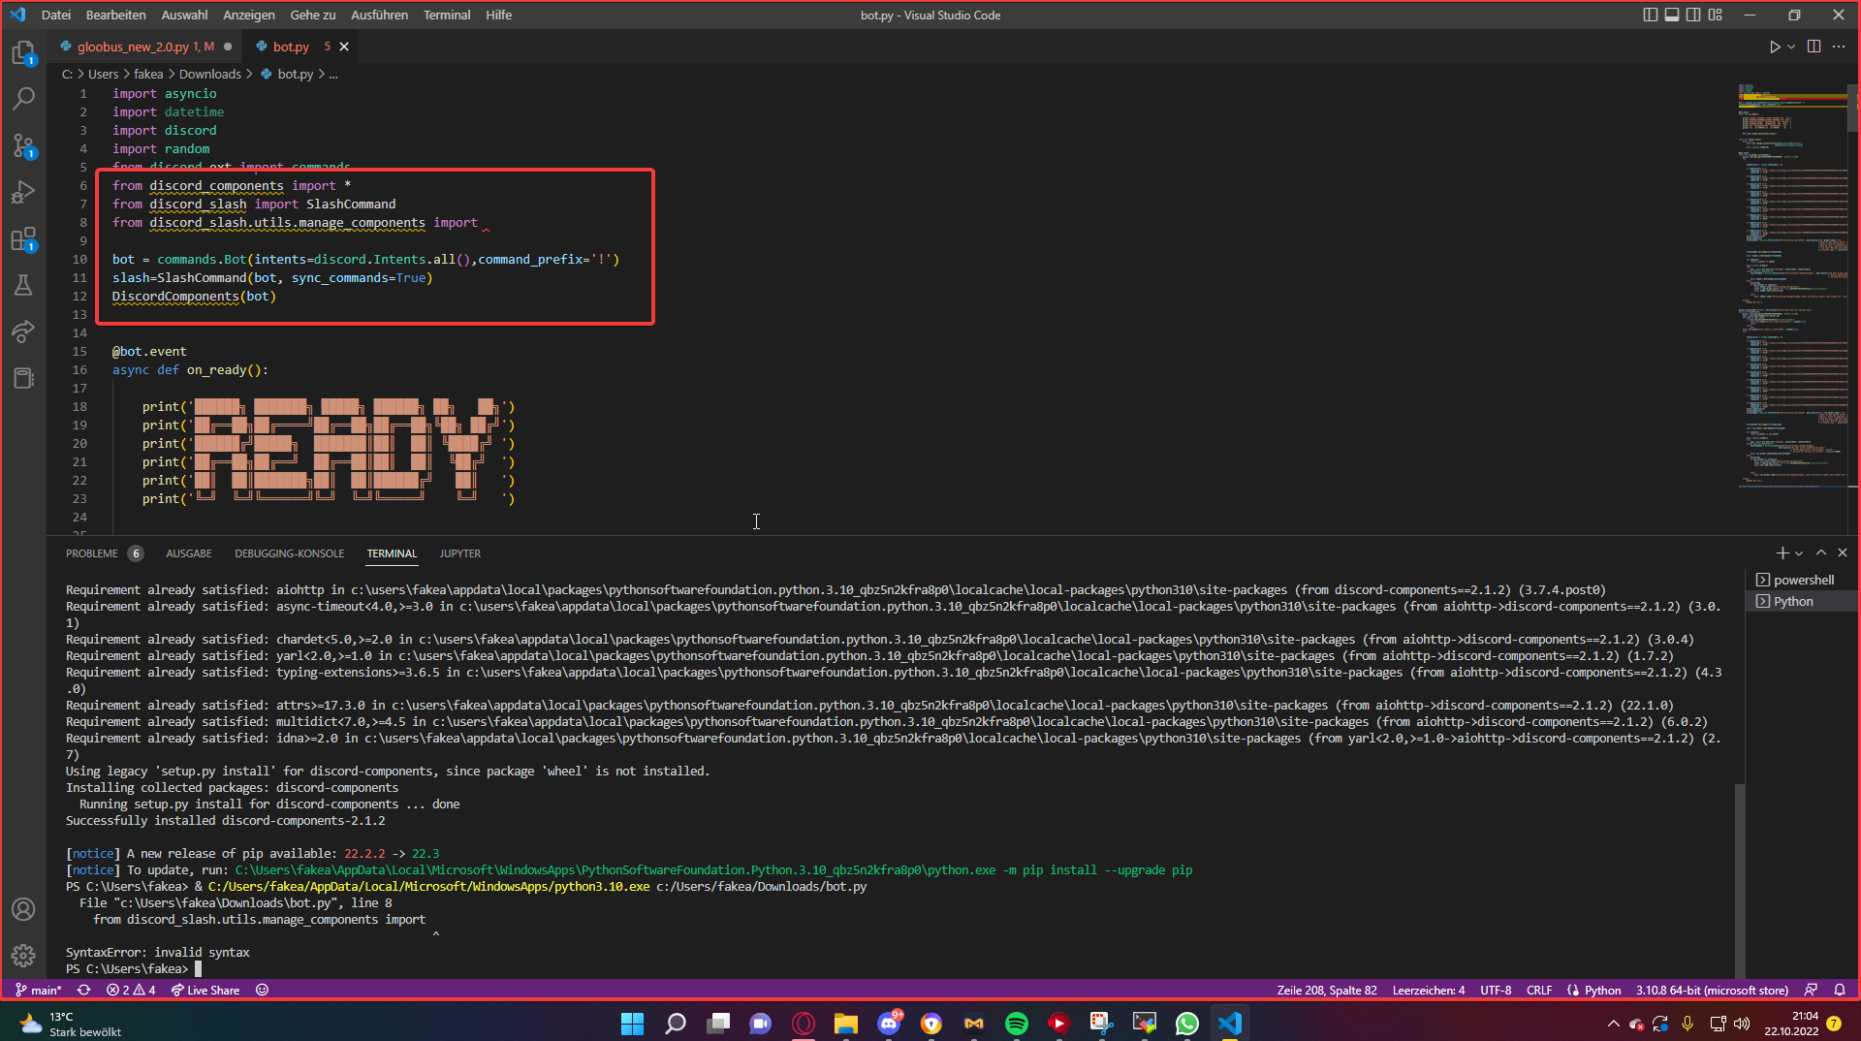Open the new terminal profile dropdown

point(1799,553)
